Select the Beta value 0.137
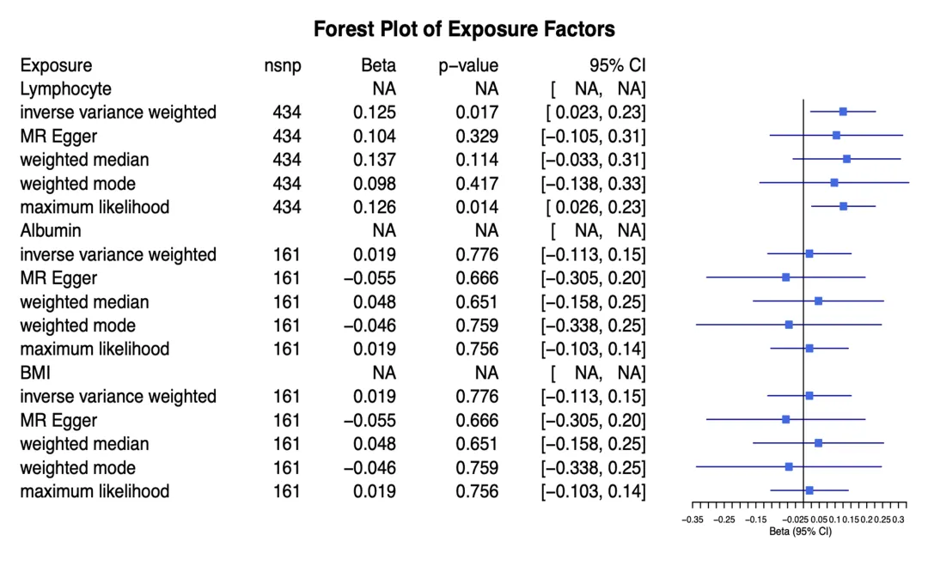Viewport: 928px width, 566px height. 375,160
